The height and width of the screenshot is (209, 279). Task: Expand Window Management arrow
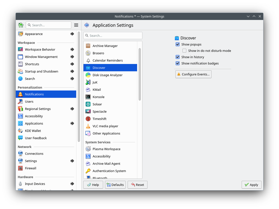72,57
